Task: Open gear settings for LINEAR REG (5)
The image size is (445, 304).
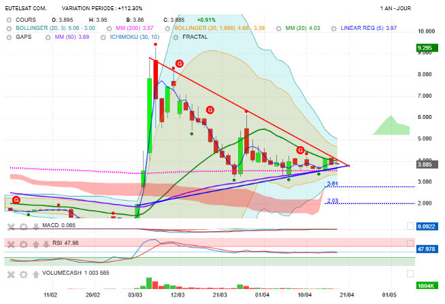Action: pyautogui.click(x=333, y=29)
